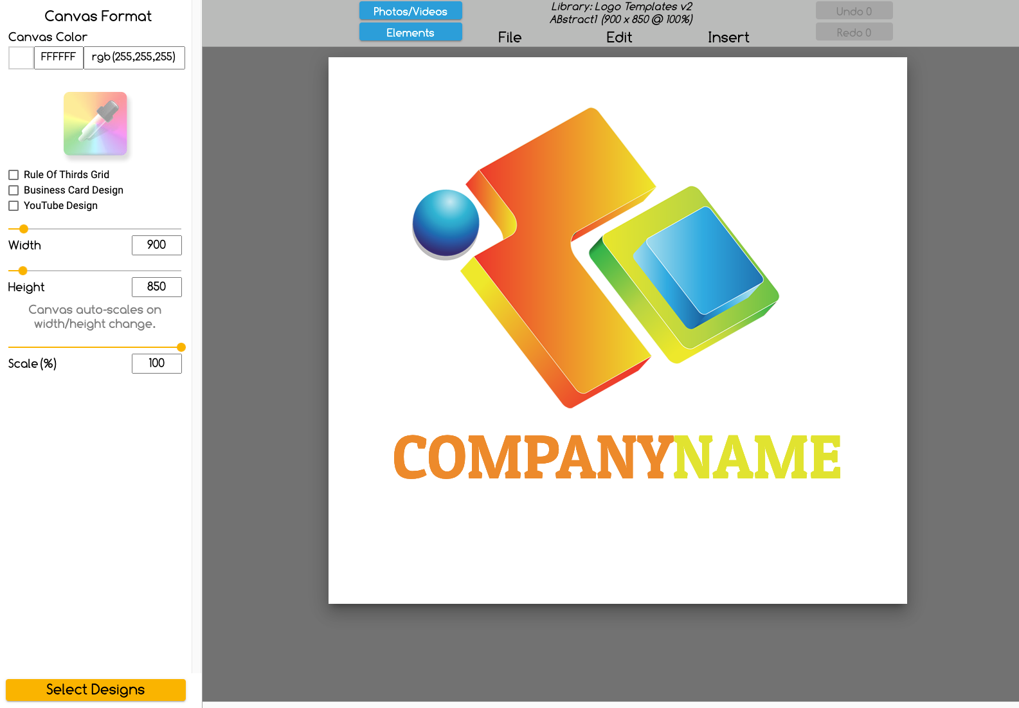Focus the canvas hex color FFFFFF field
Screen dimensions: 1019x708
coord(59,58)
